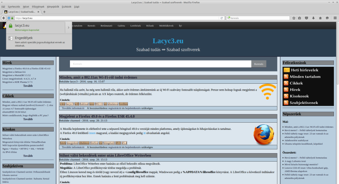Click the Lacyc3.eu site title
The height and width of the screenshot is (184, 339).
coord(168,41)
